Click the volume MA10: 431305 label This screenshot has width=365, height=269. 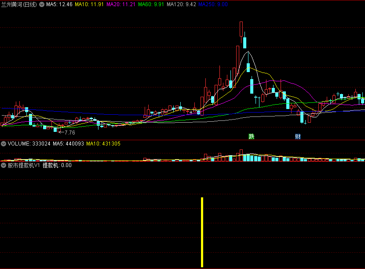[x=103, y=144]
